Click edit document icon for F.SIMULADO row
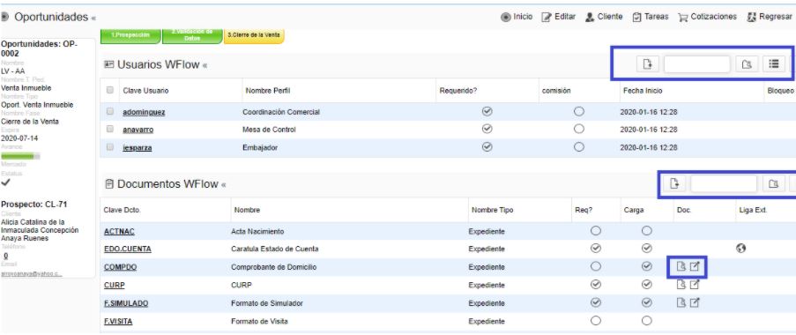 pyautogui.click(x=695, y=302)
